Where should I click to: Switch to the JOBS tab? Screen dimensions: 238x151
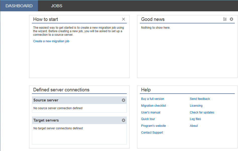click(57, 6)
